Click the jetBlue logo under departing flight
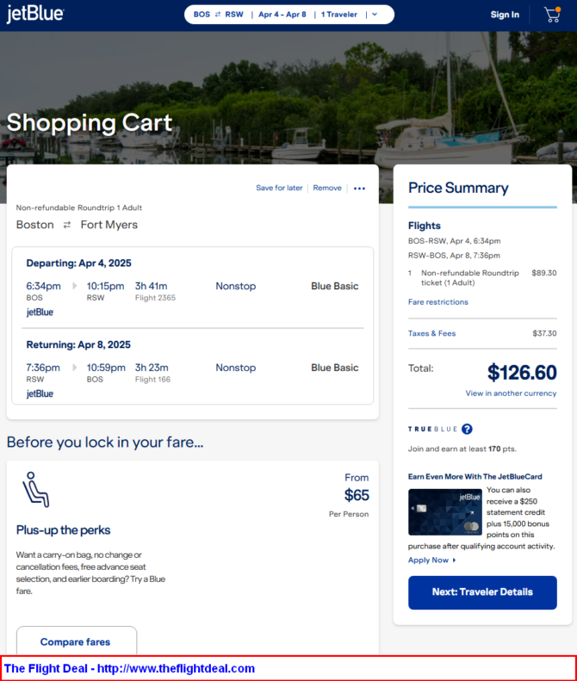577x681 pixels. (x=40, y=312)
